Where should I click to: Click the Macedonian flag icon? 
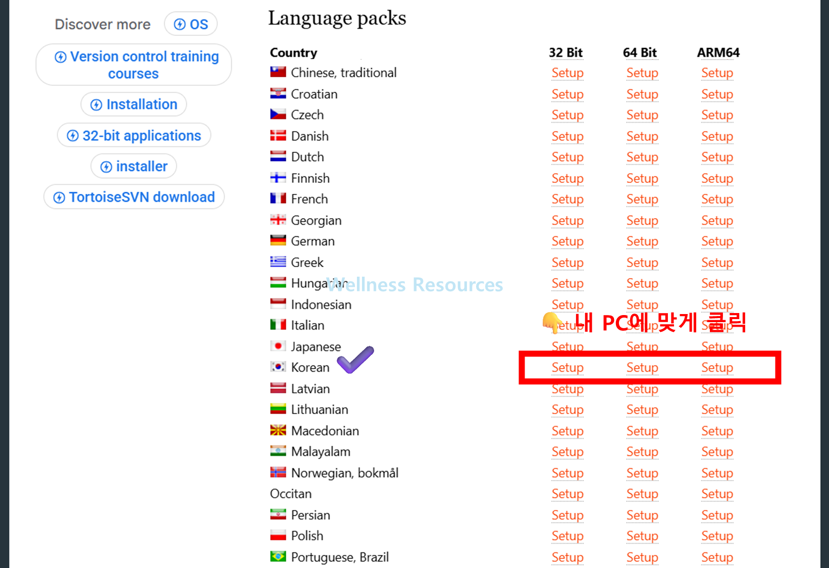coord(278,430)
